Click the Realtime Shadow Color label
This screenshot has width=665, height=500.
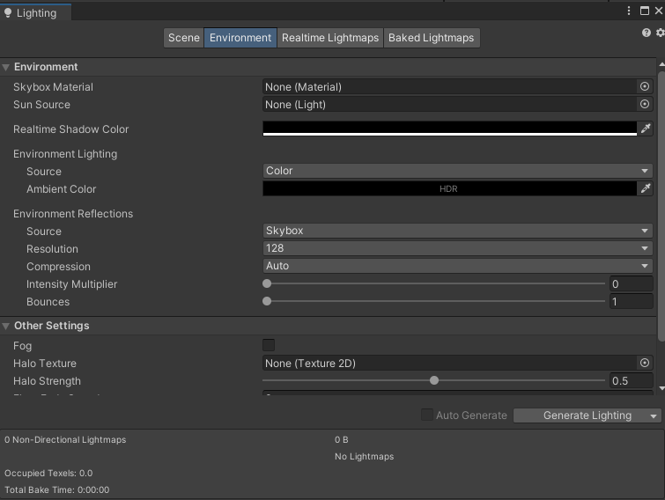[70, 129]
